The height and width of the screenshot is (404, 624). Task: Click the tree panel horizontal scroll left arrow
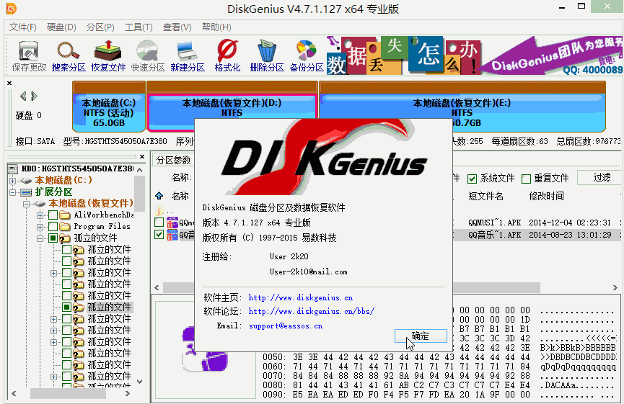tap(14, 394)
